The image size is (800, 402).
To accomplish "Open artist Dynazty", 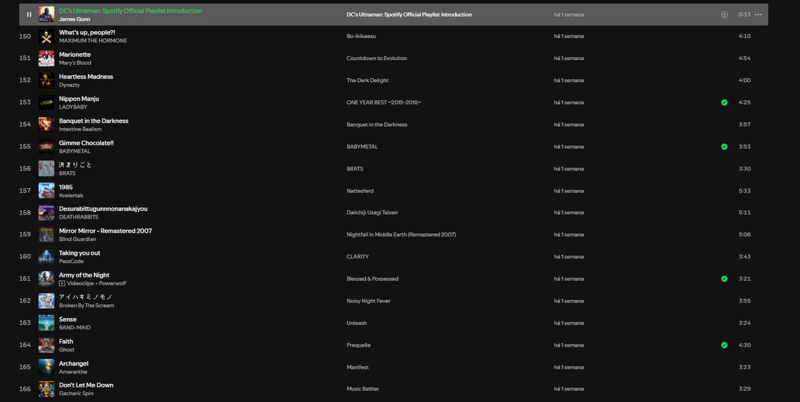I will 70,85.
